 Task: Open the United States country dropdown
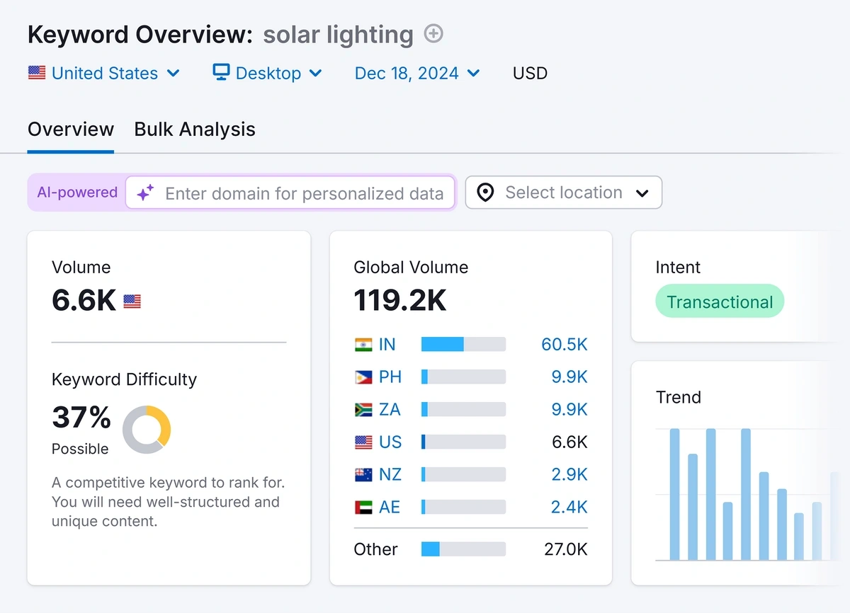click(x=103, y=73)
